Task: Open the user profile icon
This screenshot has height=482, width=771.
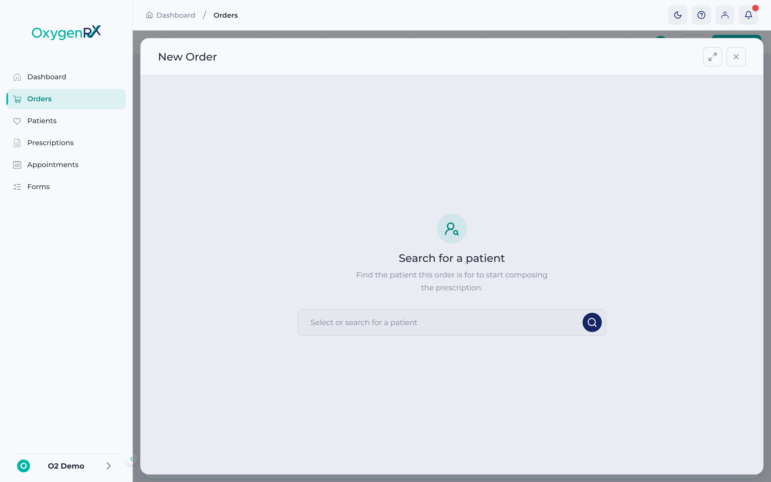Action: pyautogui.click(x=725, y=15)
